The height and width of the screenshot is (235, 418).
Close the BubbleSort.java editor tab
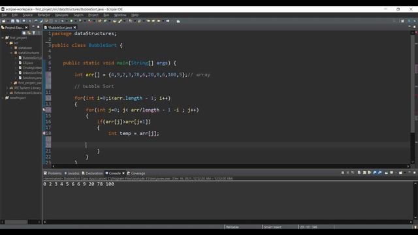pos(75,27)
